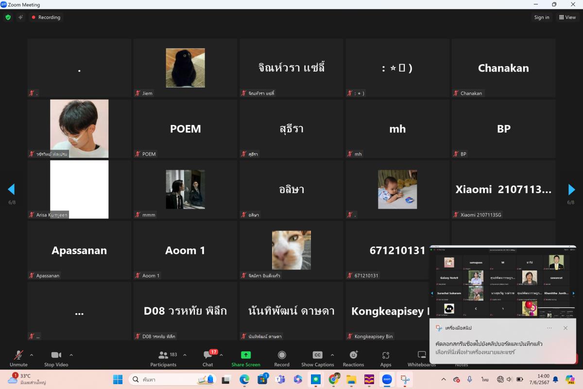The height and width of the screenshot is (389, 583).
Task: Open Microsoft Teams from taskbar
Action: 280,379
